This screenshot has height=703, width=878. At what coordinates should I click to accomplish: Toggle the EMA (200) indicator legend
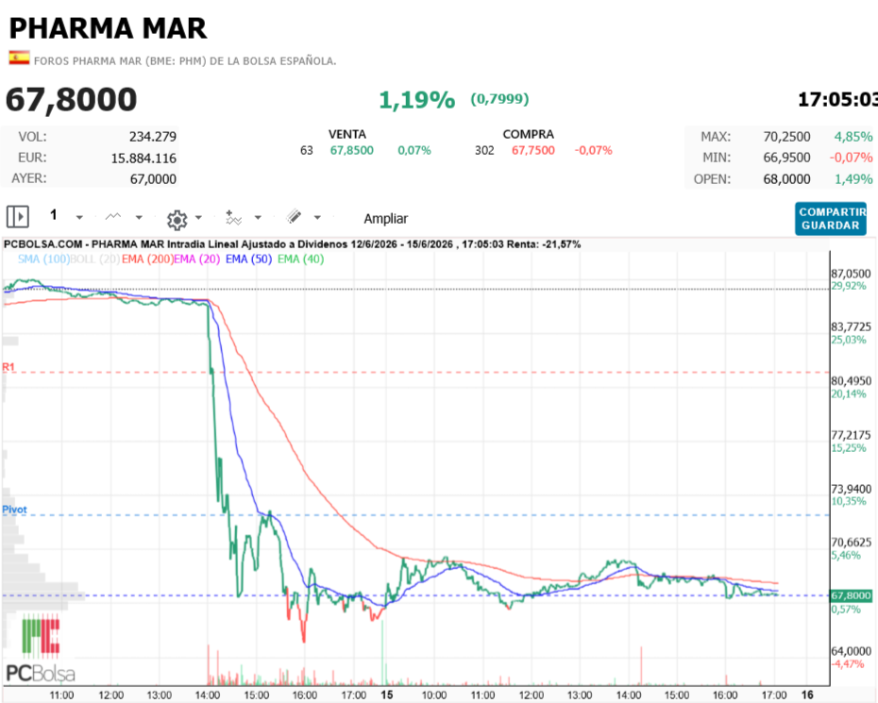coord(147,259)
